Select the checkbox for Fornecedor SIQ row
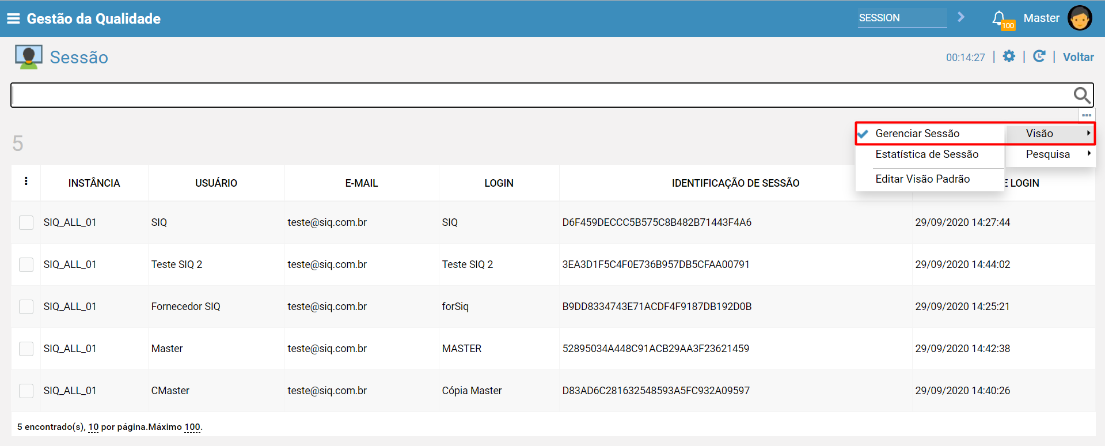 tap(26, 307)
